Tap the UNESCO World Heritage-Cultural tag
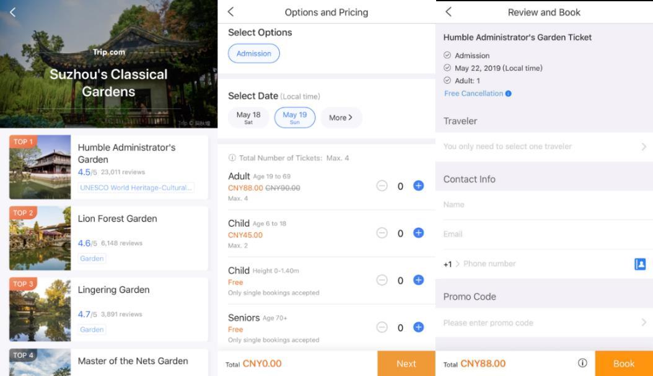 tap(136, 188)
